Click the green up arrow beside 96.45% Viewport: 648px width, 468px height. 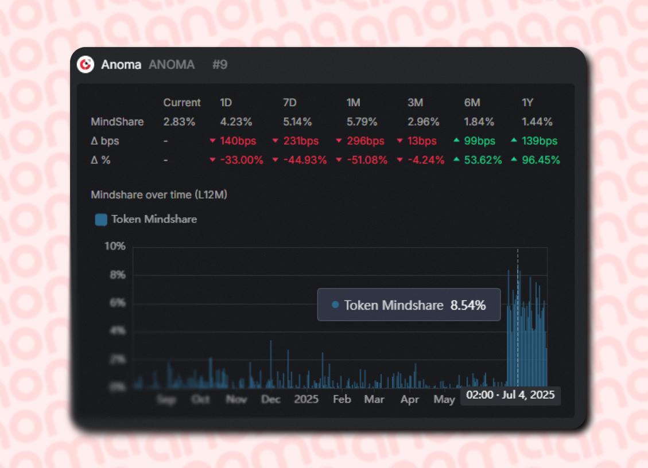[x=514, y=159]
